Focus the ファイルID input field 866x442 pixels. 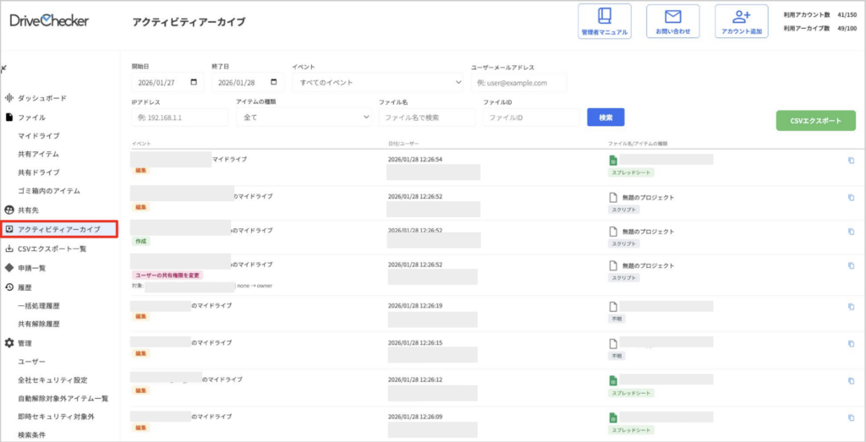(531, 117)
